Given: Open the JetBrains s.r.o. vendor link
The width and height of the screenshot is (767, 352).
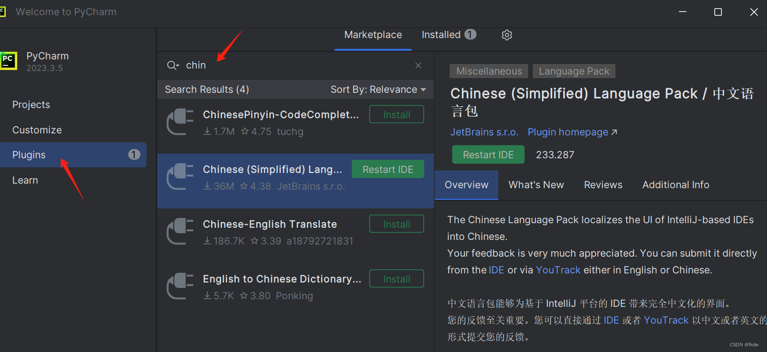Looking at the screenshot, I should click(484, 132).
